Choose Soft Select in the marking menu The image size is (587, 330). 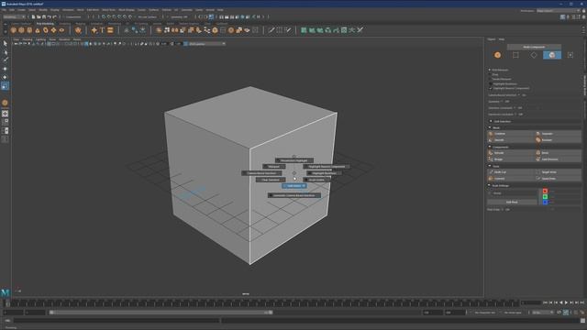[x=294, y=186]
